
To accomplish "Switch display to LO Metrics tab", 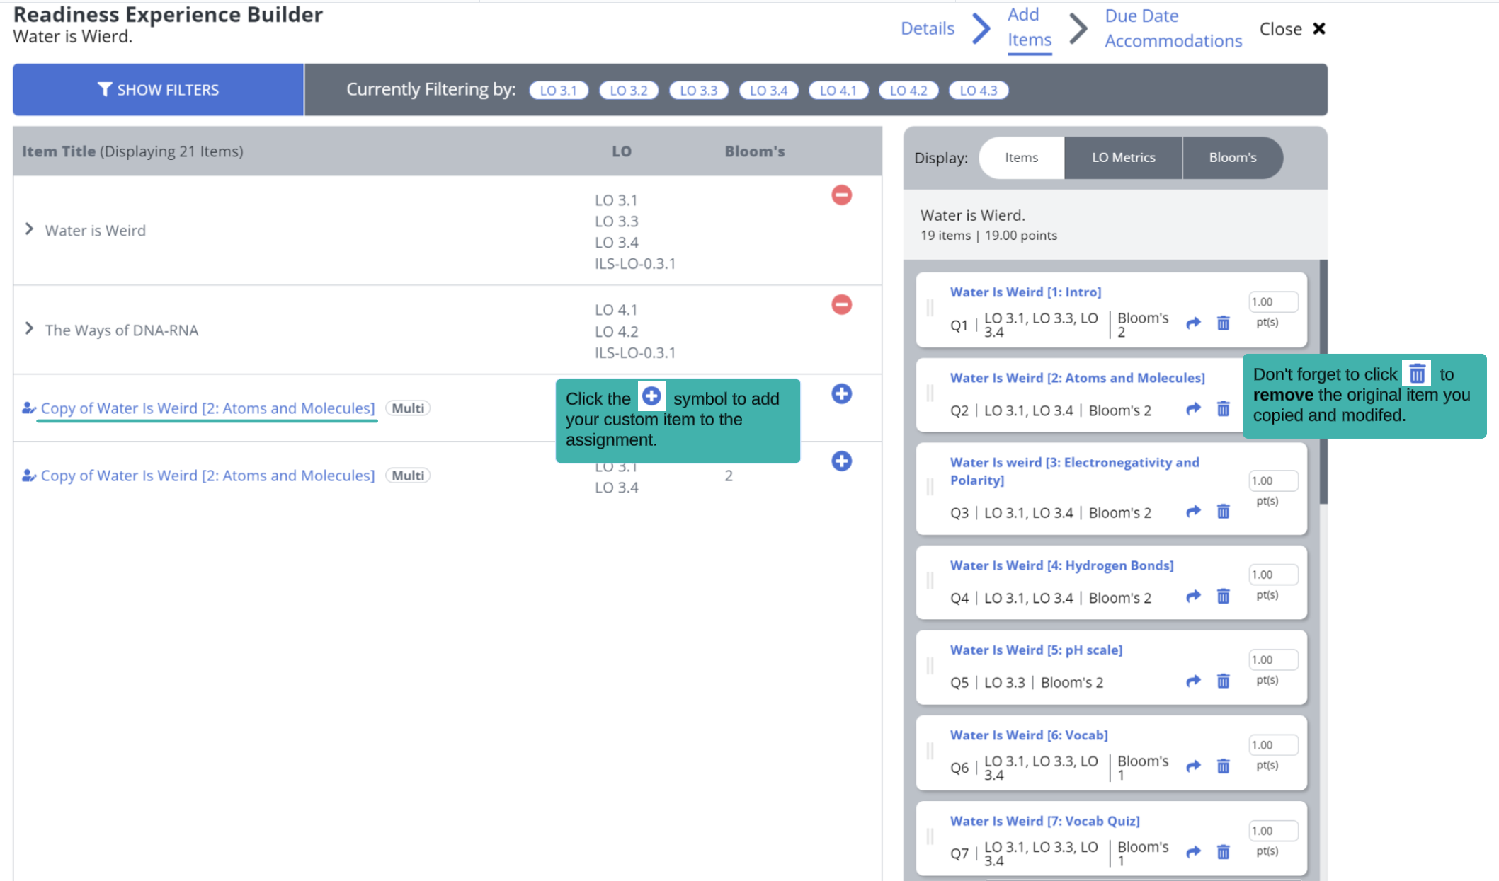I will tap(1123, 158).
